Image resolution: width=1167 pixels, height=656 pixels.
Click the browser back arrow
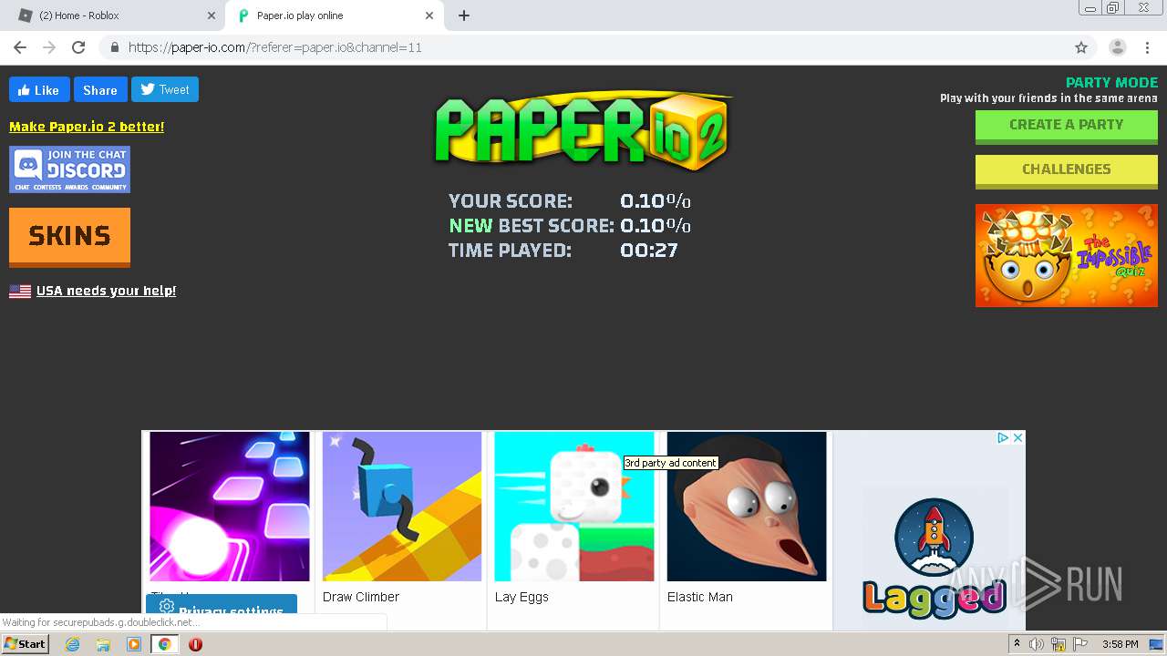pos(20,47)
